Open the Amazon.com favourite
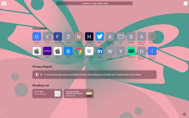189x118 pixels. [142, 37]
